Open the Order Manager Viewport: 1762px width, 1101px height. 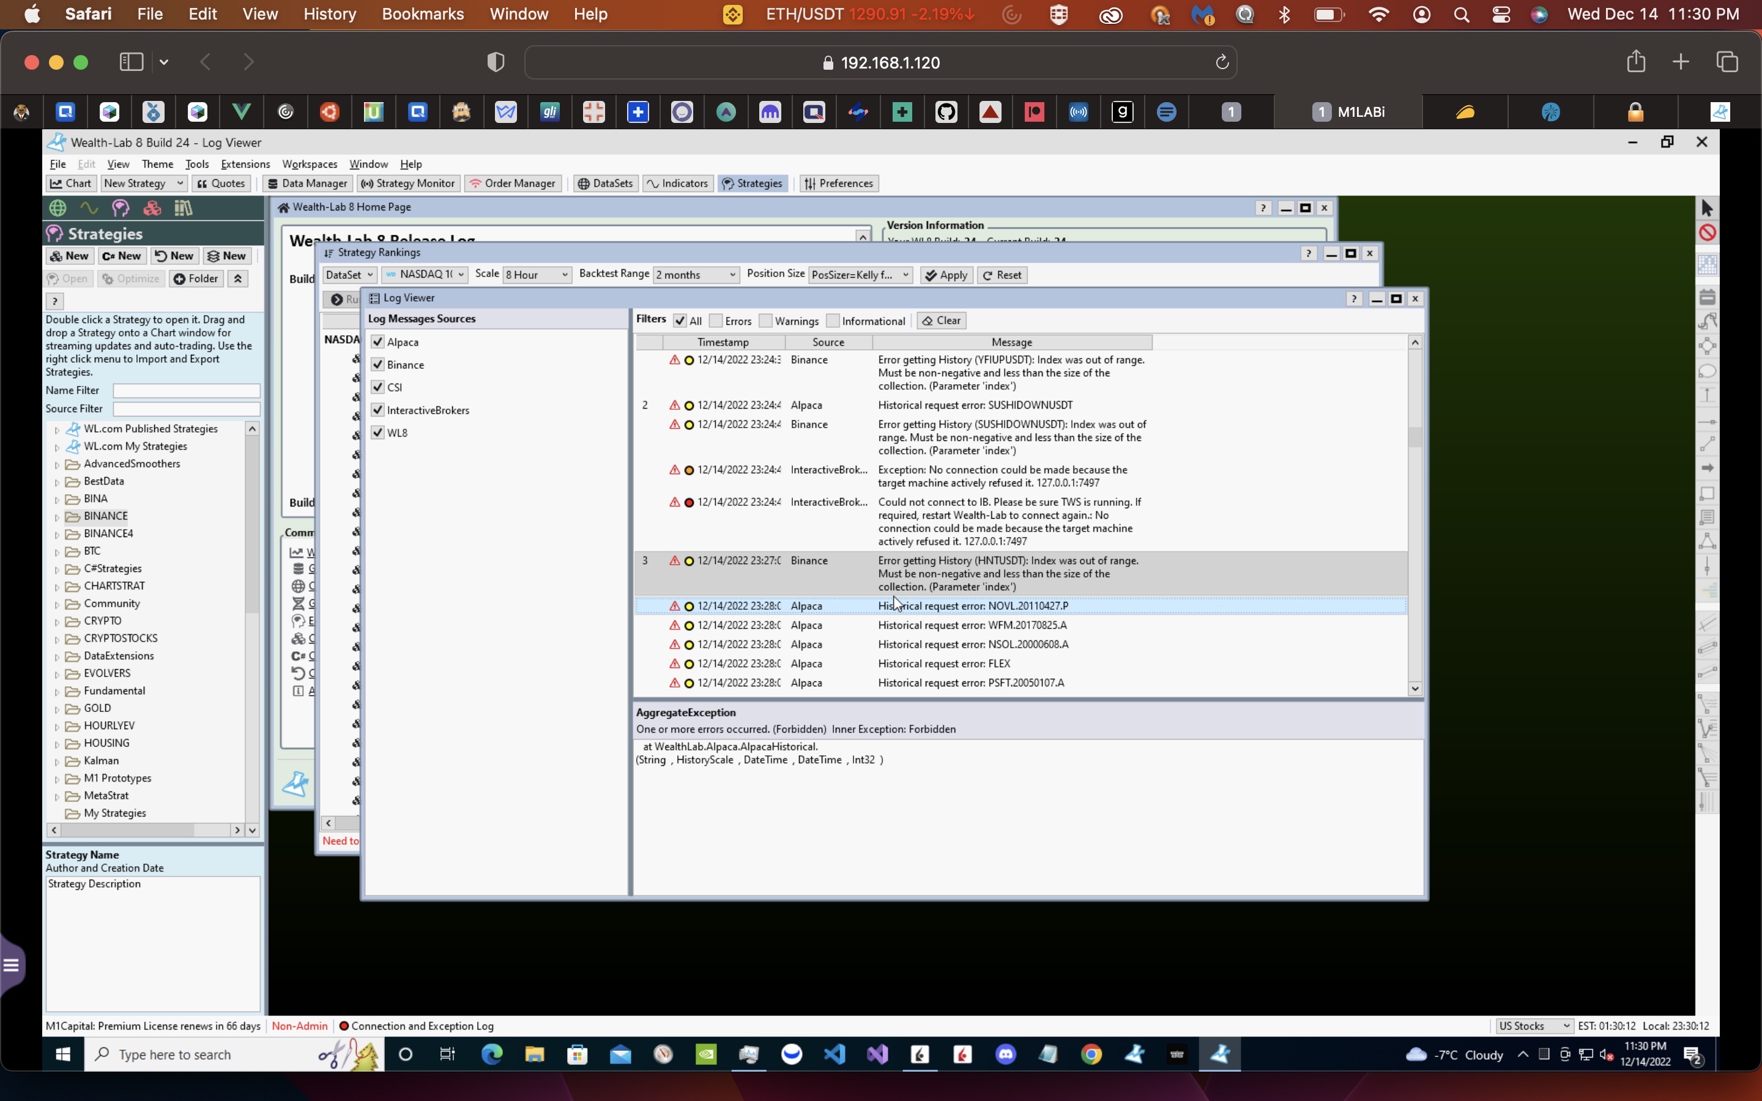(513, 183)
